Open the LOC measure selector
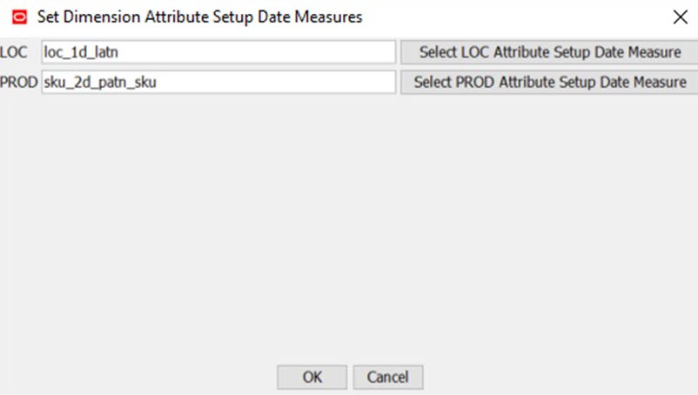The image size is (698, 395). pos(550,52)
